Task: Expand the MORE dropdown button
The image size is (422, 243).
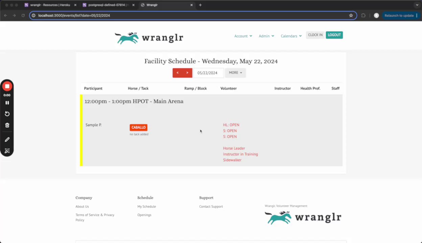Action: pos(235,73)
